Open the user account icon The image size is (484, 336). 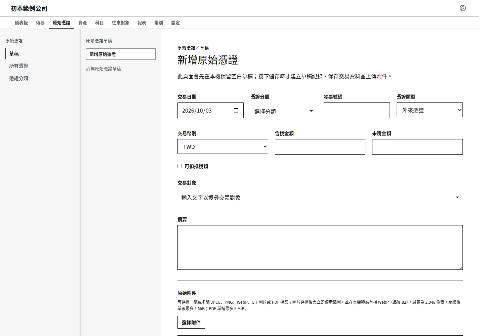(x=463, y=8)
